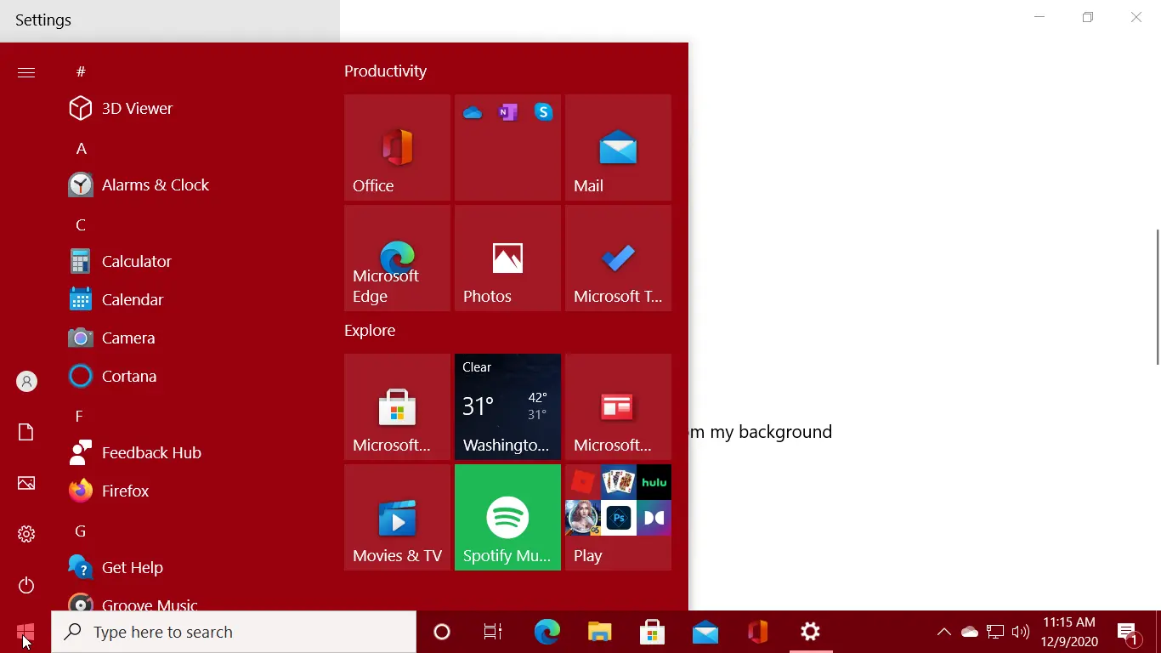Launch Movies & TV tile

coord(397,517)
